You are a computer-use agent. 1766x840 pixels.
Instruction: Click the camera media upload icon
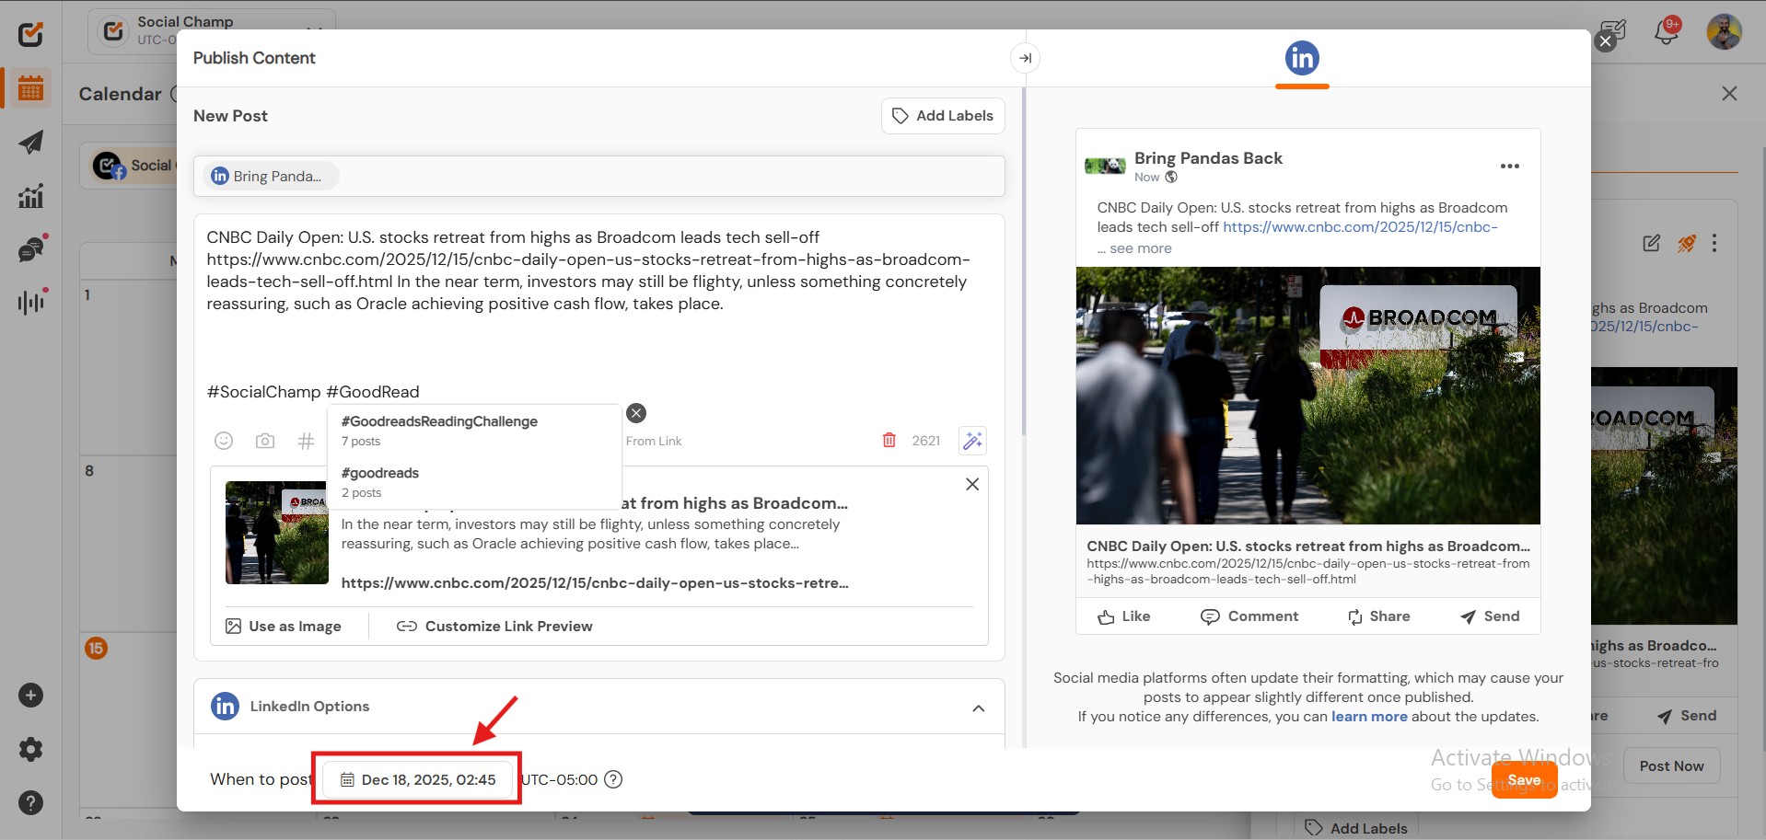click(265, 441)
